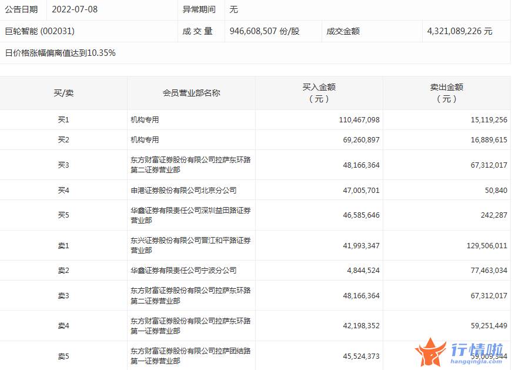Click 华鑫证券有限责任公司宁波分公司
The image size is (512, 370).
183,271
